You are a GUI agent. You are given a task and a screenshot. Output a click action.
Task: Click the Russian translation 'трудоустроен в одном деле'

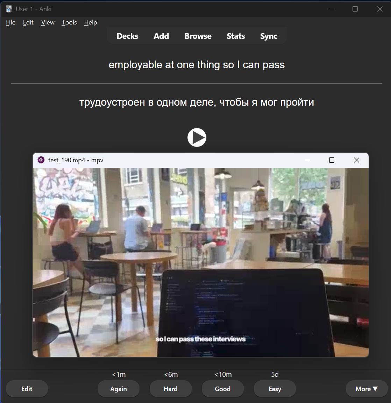coord(146,102)
